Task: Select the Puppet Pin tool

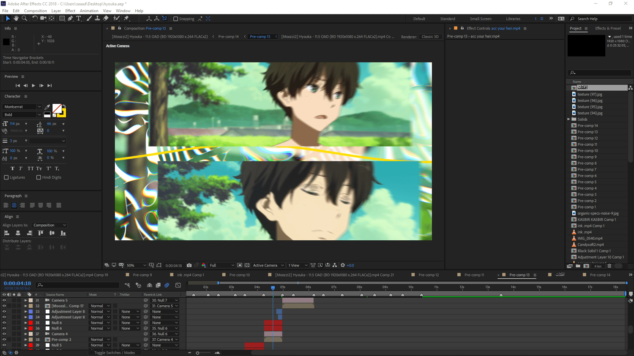Action: [126, 19]
